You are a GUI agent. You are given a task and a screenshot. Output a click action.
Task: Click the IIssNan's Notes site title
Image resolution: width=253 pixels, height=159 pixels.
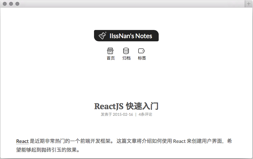tap(131, 36)
